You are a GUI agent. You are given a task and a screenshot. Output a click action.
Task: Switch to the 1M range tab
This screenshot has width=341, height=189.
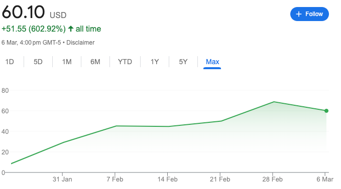click(67, 62)
